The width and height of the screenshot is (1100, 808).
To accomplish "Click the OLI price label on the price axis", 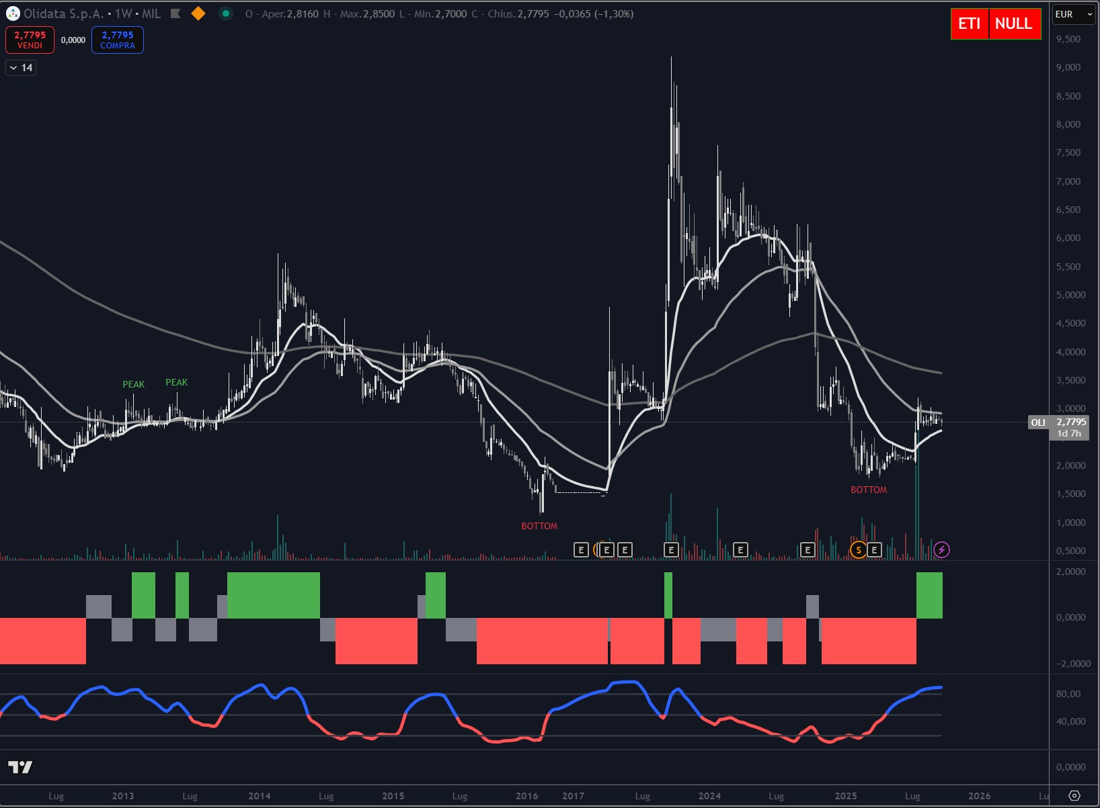I will point(1038,422).
